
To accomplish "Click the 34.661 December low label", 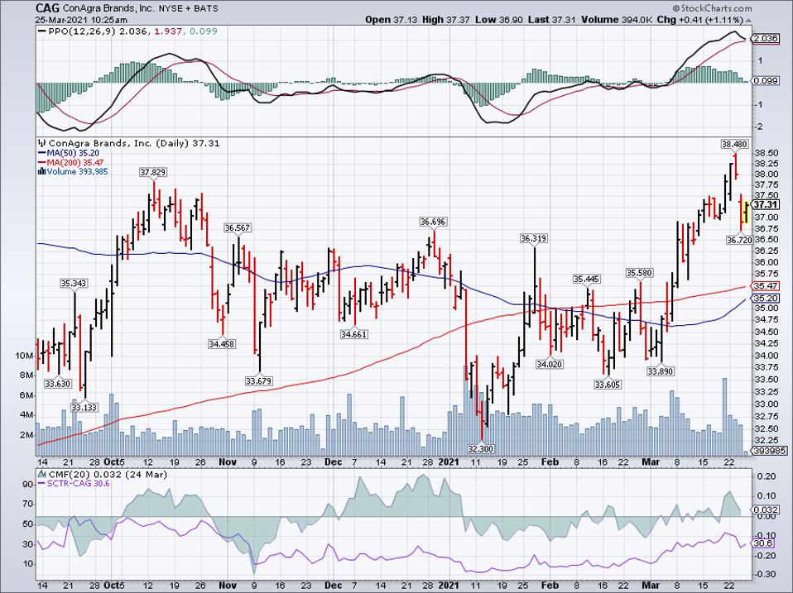I will [x=353, y=334].
